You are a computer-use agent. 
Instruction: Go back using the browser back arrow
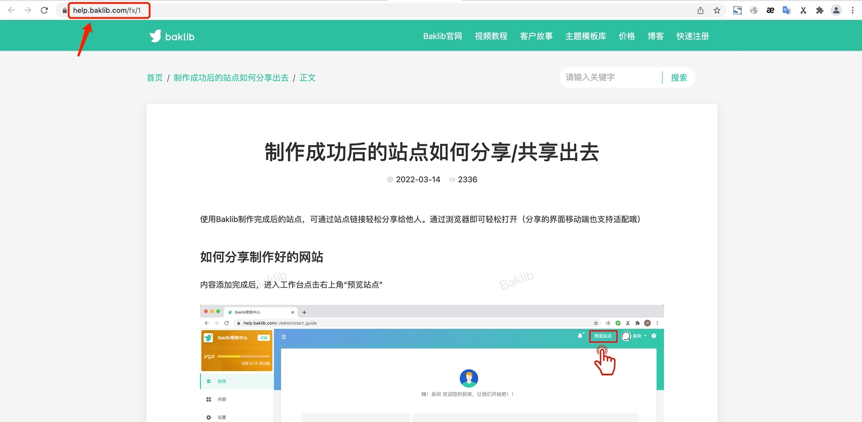coord(11,10)
